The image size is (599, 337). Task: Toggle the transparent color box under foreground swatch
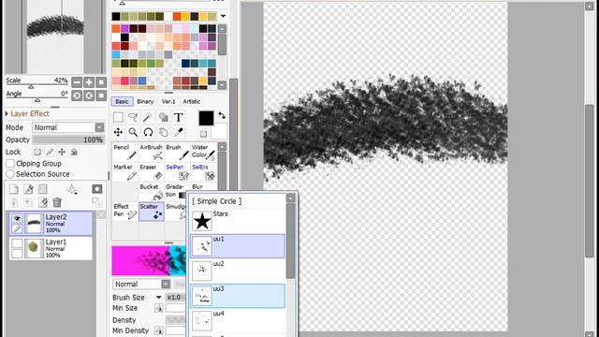(203, 134)
